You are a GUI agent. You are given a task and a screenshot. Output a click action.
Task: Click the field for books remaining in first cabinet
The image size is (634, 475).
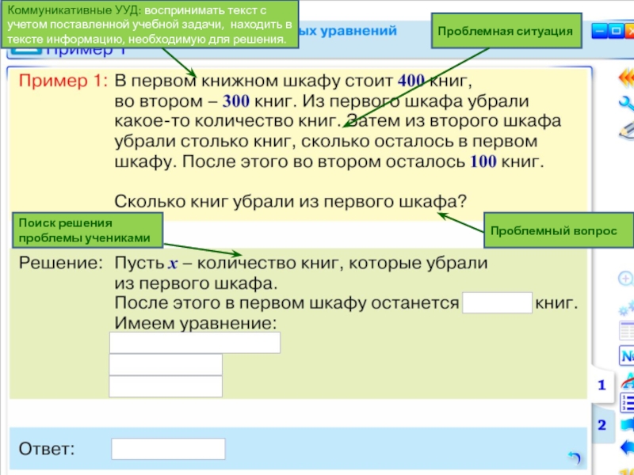tap(497, 303)
